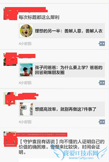Open article 理想的另一半：善解人意，善解人衣
109x162 pixels.
click(62, 31)
